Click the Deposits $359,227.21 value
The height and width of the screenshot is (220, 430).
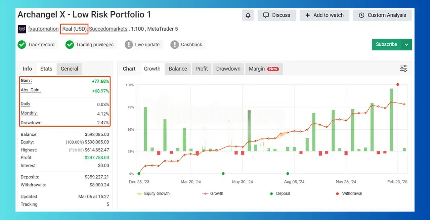coord(97,177)
